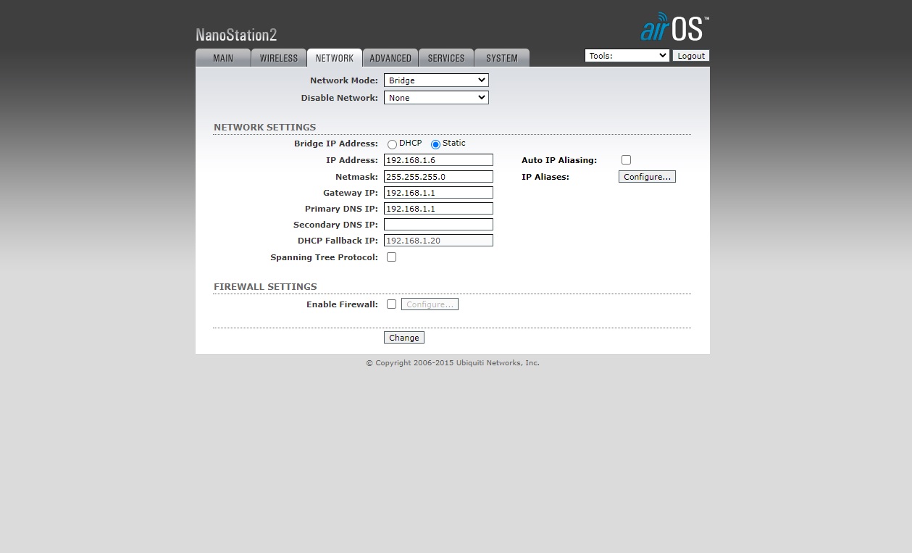Click the Netmask input field
This screenshot has height=553, width=912.
438,177
